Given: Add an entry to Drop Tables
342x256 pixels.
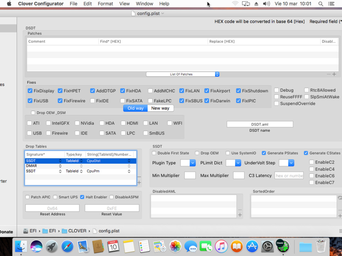Looking at the screenshot, I should coord(139,182).
